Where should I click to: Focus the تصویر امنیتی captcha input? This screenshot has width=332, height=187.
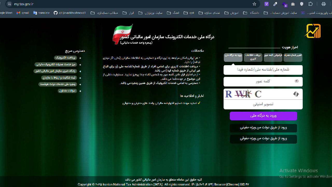pyautogui.click(x=263, y=104)
